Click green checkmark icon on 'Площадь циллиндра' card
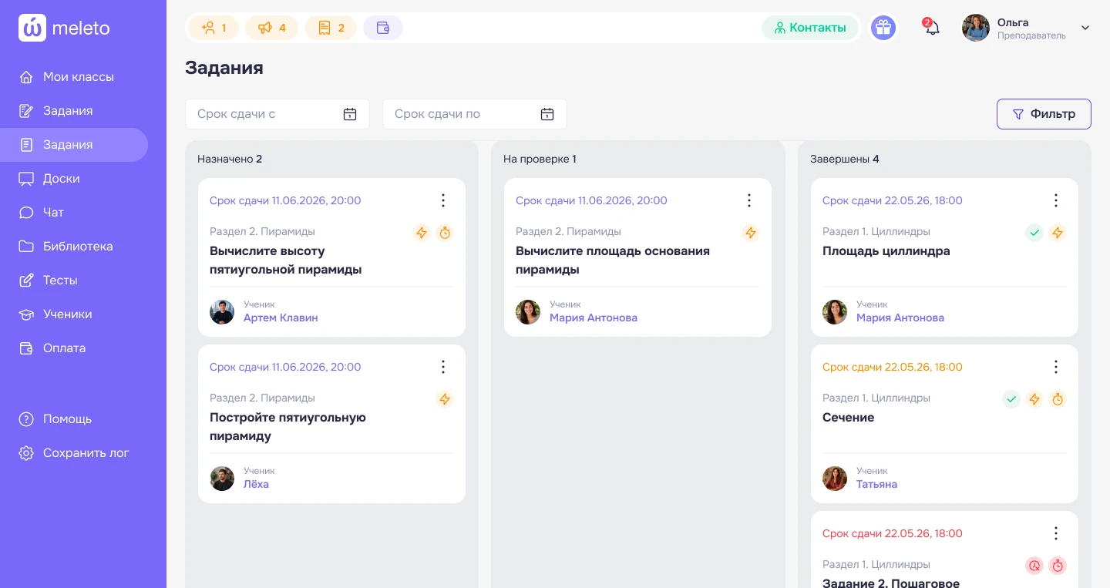The image size is (1110, 588). click(1034, 233)
